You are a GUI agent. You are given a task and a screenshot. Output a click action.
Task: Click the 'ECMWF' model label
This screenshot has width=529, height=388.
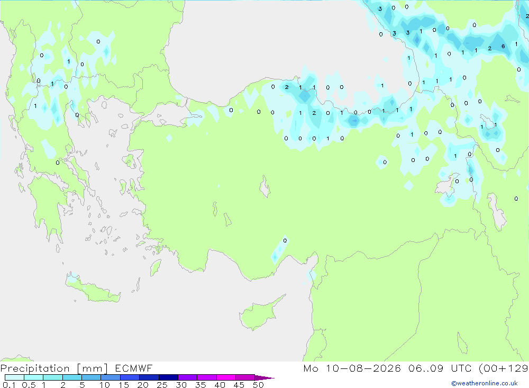click(x=134, y=368)
